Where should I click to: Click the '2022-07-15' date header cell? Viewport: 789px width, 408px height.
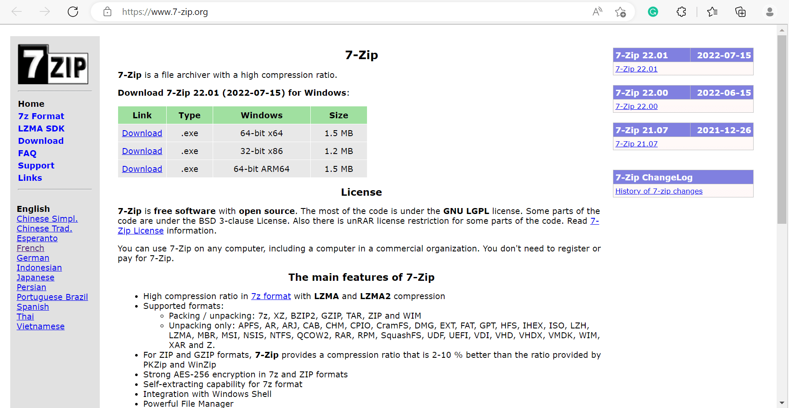click(722, 55)
